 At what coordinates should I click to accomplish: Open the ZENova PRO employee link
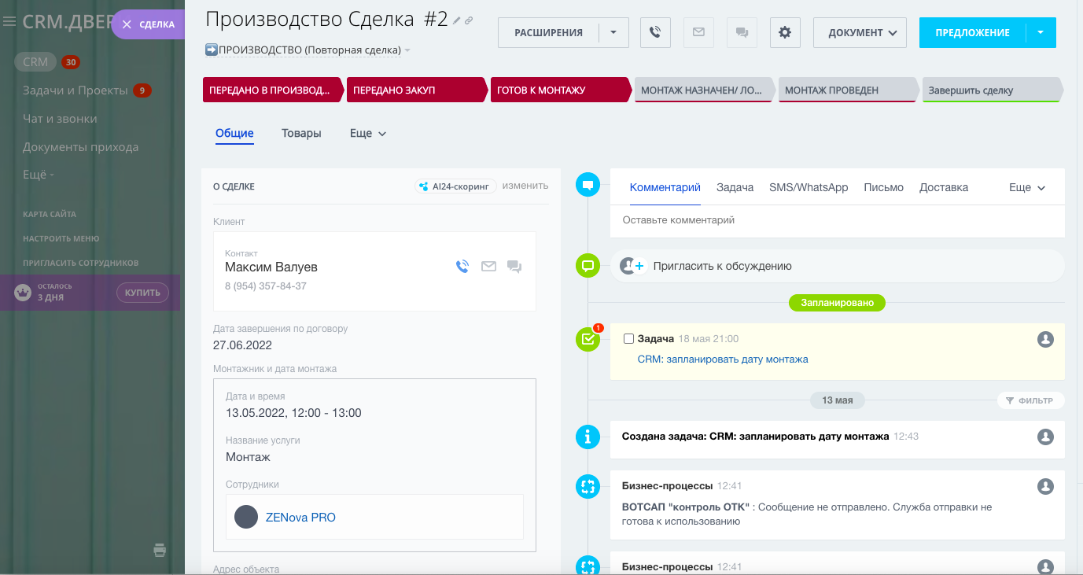click(x=300, y=518)
